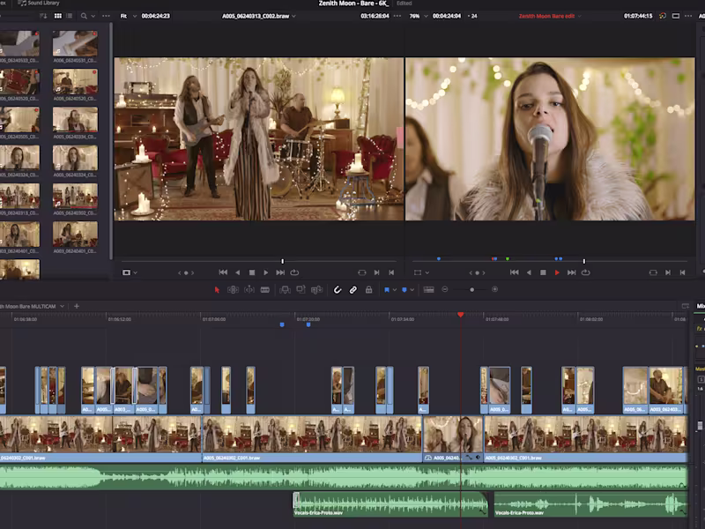Toggle timeline Snapping magnet icon

pos(337,289)
